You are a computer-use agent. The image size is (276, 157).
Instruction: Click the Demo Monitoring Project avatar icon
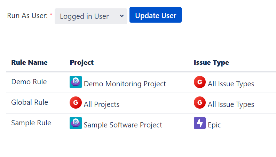pos(76,82)
